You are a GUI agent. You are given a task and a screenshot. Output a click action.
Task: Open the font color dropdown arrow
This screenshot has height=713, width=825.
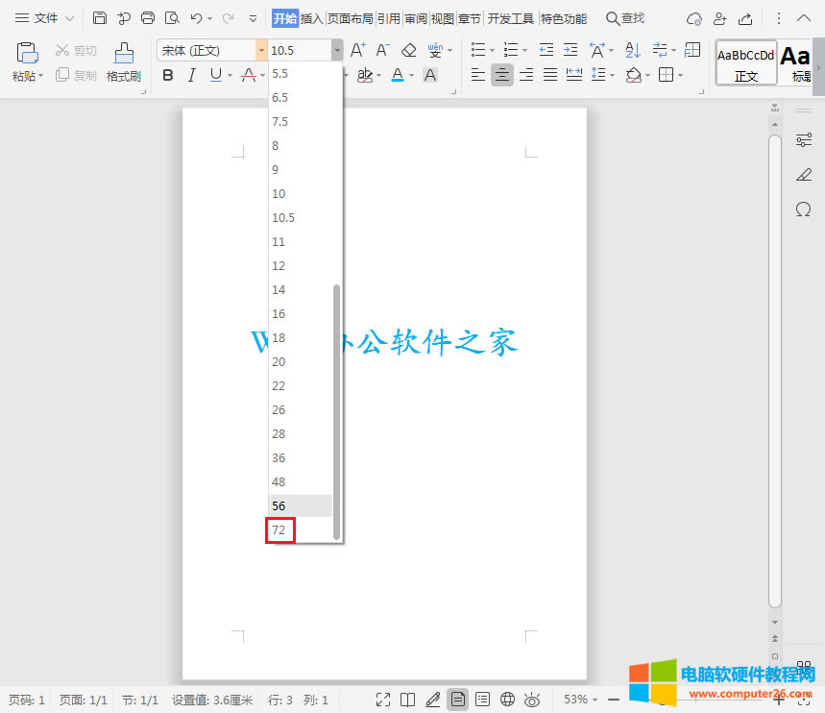tap(410, 75)
